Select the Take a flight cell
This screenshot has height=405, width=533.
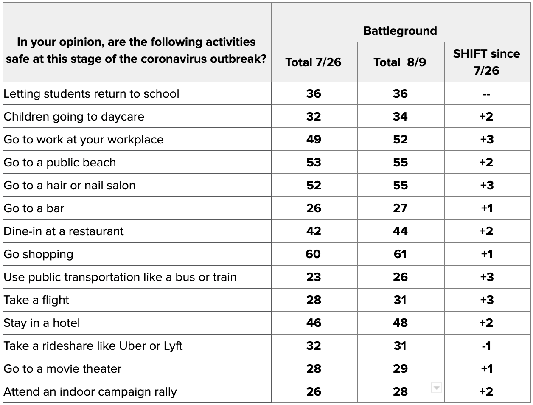pos(137,300)
